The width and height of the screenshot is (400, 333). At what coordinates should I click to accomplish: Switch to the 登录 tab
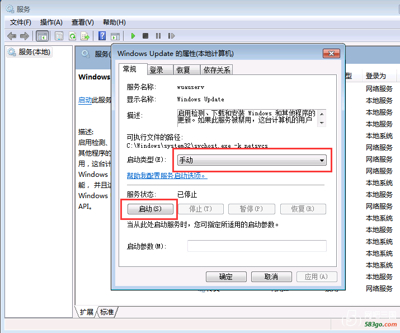160,70
